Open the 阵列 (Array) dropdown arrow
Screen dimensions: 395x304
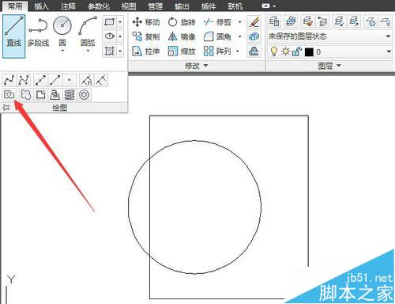click(x=237, y=51)
